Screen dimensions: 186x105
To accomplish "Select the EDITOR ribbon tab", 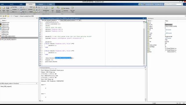I will pyautogui.click(x=31, y=4).
